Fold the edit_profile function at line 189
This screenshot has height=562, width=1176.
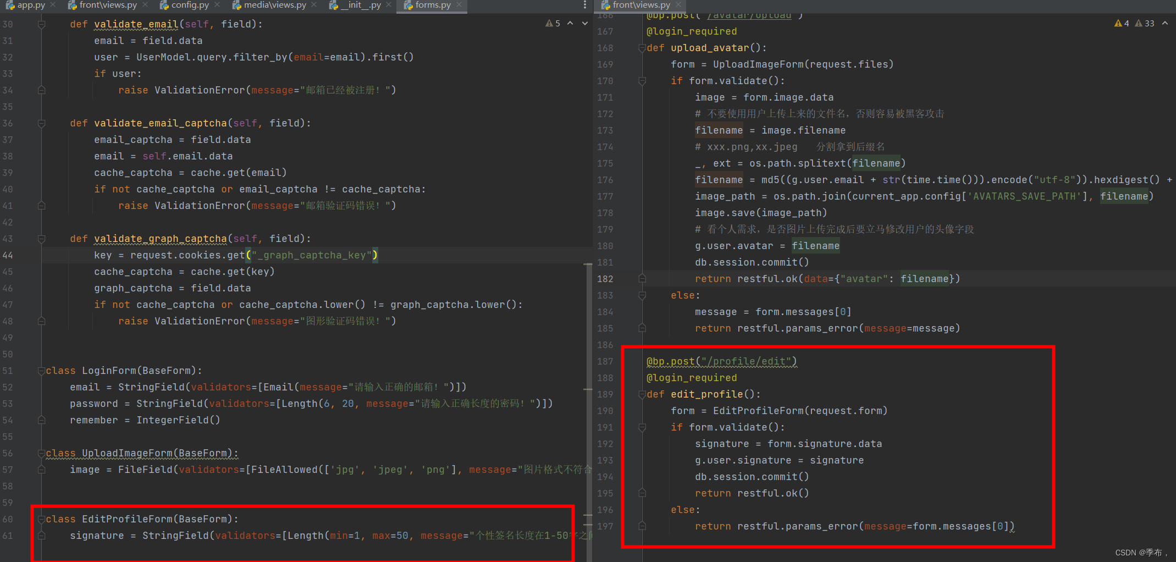click(642, 394)
